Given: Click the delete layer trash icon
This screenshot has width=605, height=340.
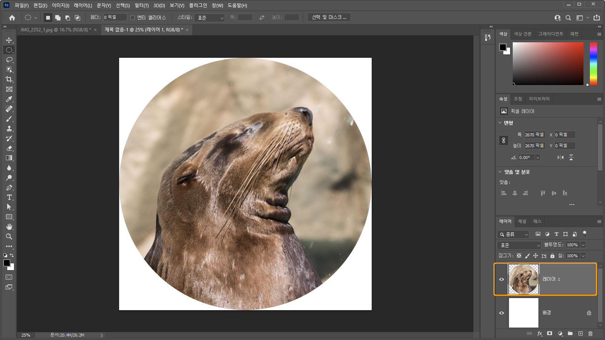Looking at the screenshot, I should [590, 334].
